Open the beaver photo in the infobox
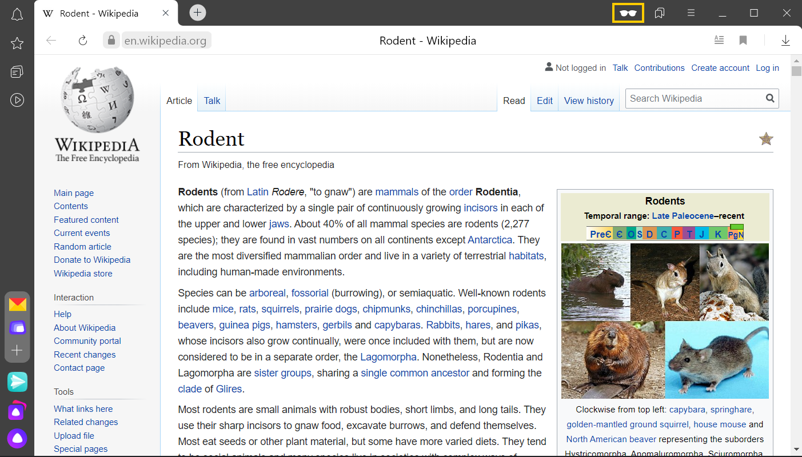This screenshot has height=457, width=802. 613,360
